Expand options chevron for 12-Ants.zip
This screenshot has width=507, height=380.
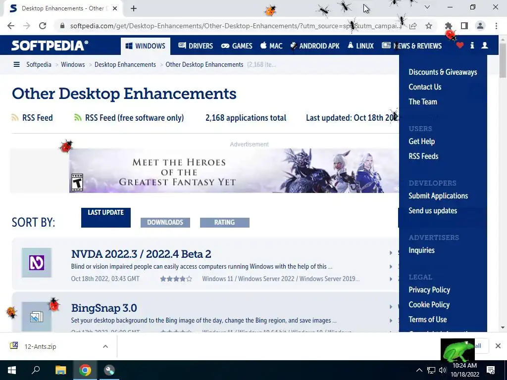pyautogui.click(x=105, y=346)
